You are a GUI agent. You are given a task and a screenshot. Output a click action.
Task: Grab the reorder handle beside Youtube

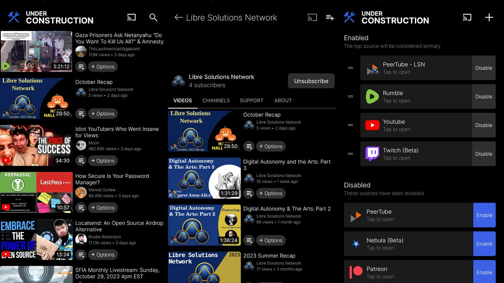(x=351, y=125)
